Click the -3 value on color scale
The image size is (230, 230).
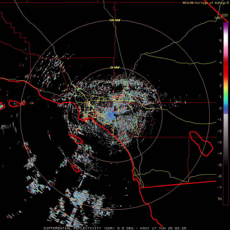click(220, 142)
